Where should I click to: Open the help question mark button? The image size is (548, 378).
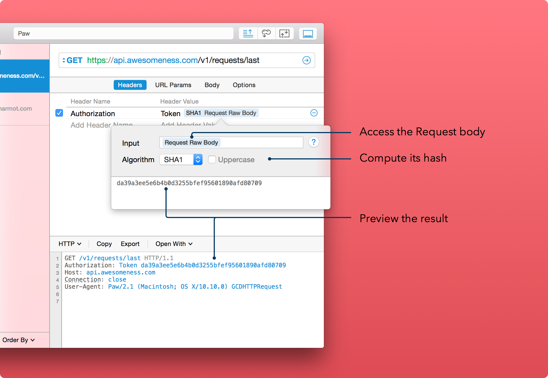pos(314,142)
